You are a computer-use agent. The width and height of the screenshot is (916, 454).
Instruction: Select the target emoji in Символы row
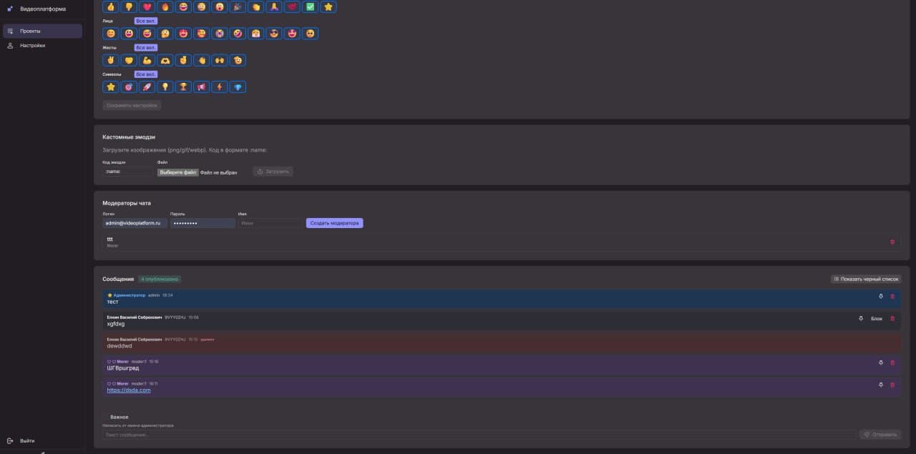tap(129, 87)
